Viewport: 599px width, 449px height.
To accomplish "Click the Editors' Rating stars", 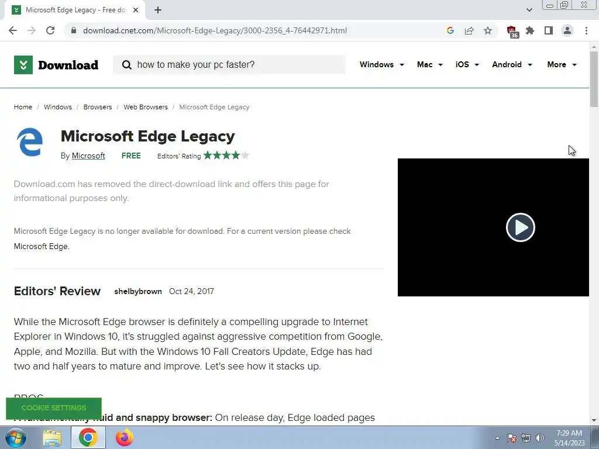I will (226, 156).
